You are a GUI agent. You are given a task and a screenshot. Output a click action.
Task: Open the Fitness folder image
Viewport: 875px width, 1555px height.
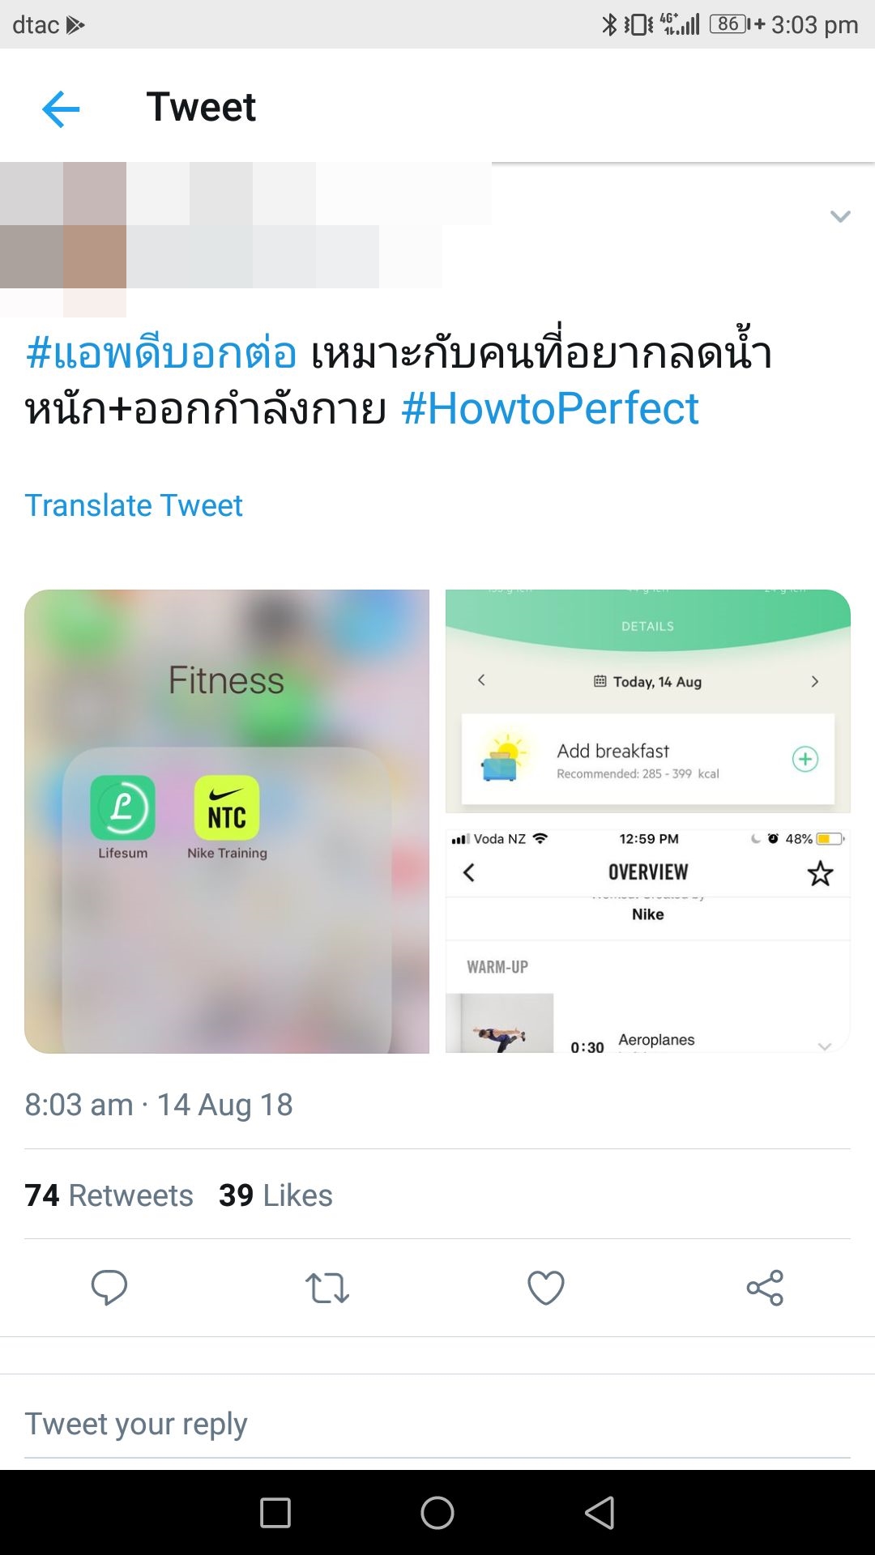[227, 821]
